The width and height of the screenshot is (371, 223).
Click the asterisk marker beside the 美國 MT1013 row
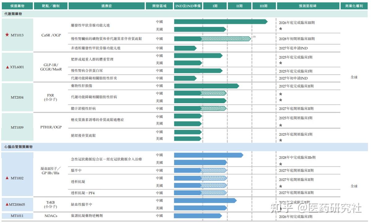click(x=280, y=29)
